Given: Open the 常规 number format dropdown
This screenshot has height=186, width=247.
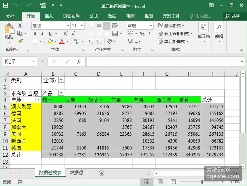Looking at the screenshot, I should point(151,25).
